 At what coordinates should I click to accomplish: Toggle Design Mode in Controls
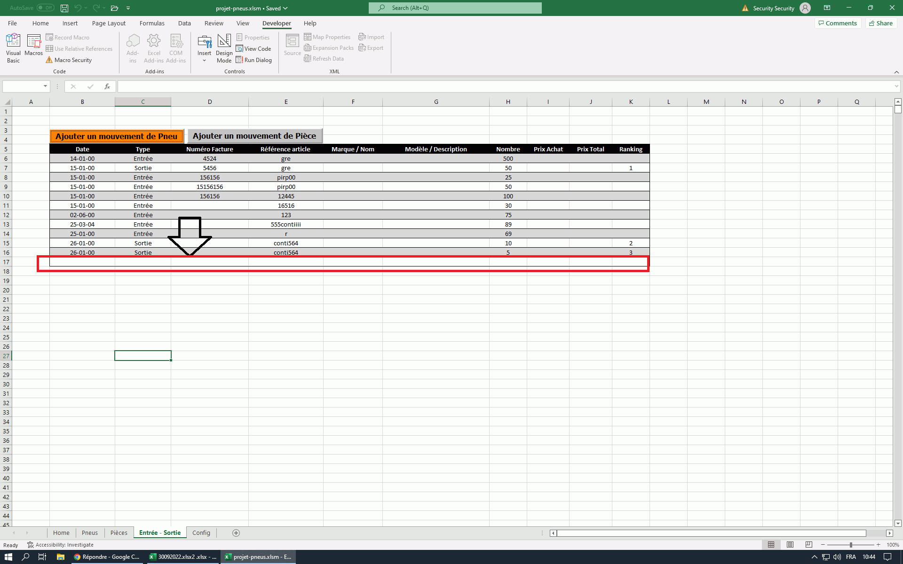coord(224,47)
